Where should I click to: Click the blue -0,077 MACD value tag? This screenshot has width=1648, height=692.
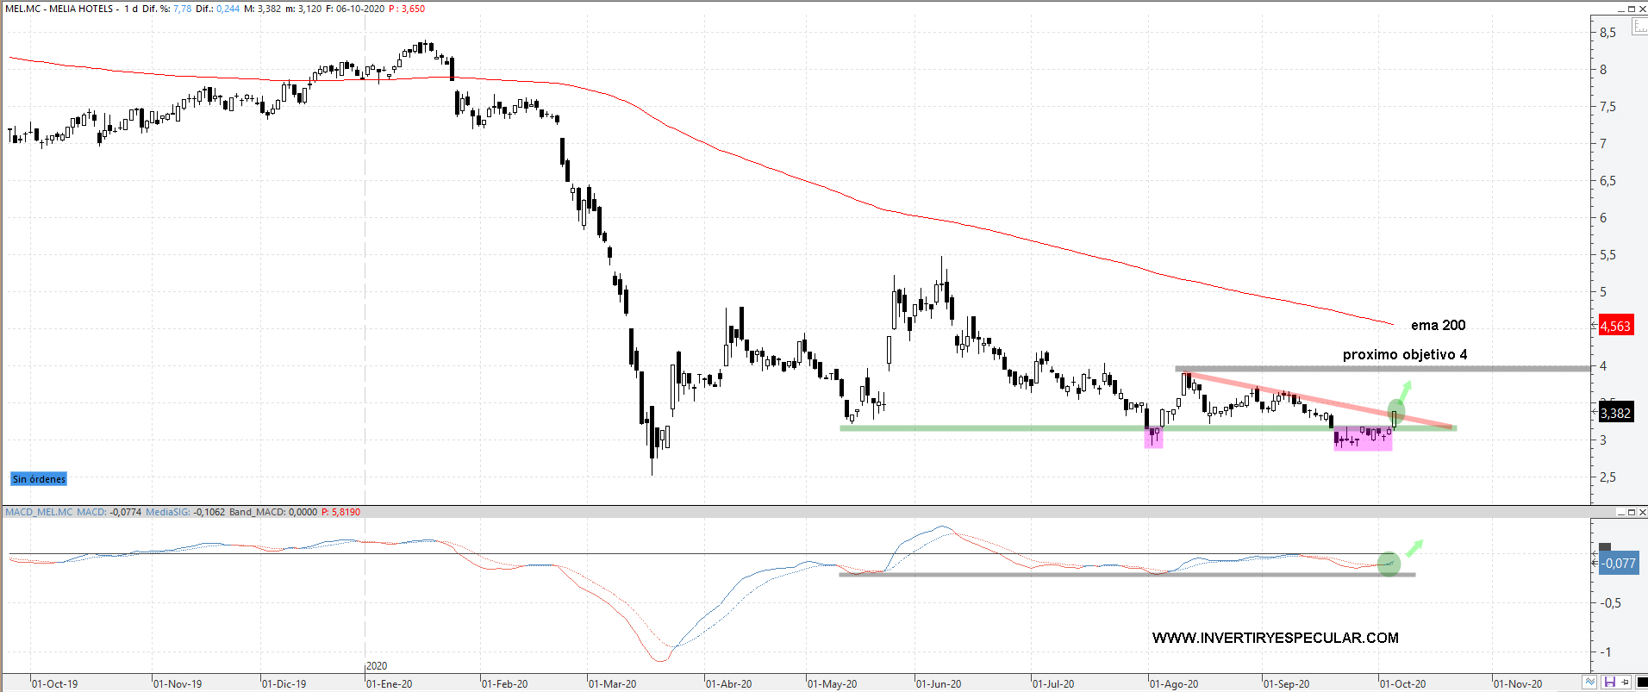(x=1619, y=564)
